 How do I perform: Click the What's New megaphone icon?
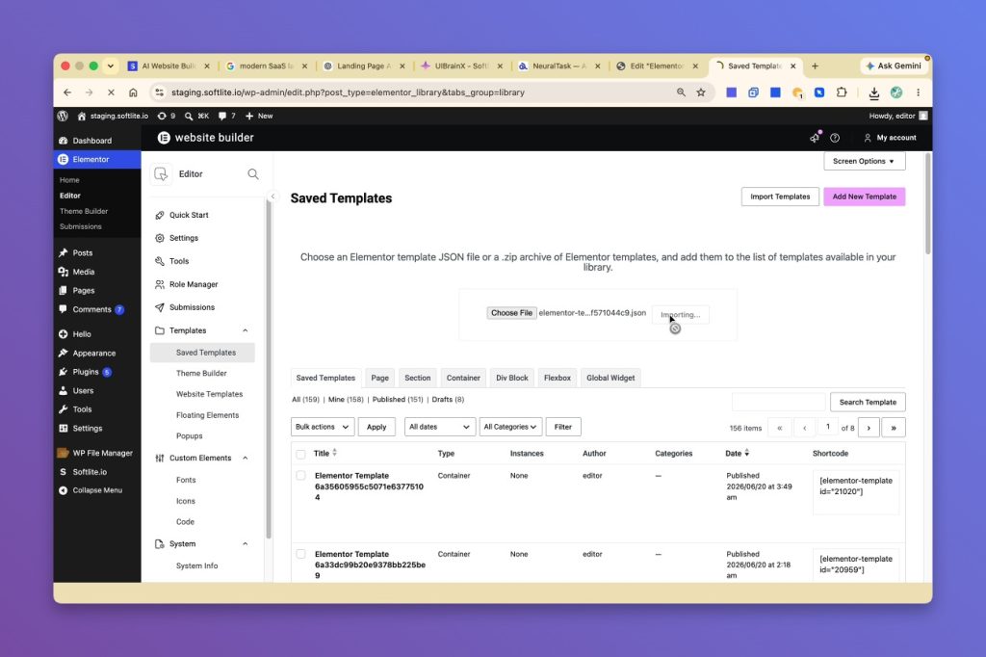(x=815, y=137)
